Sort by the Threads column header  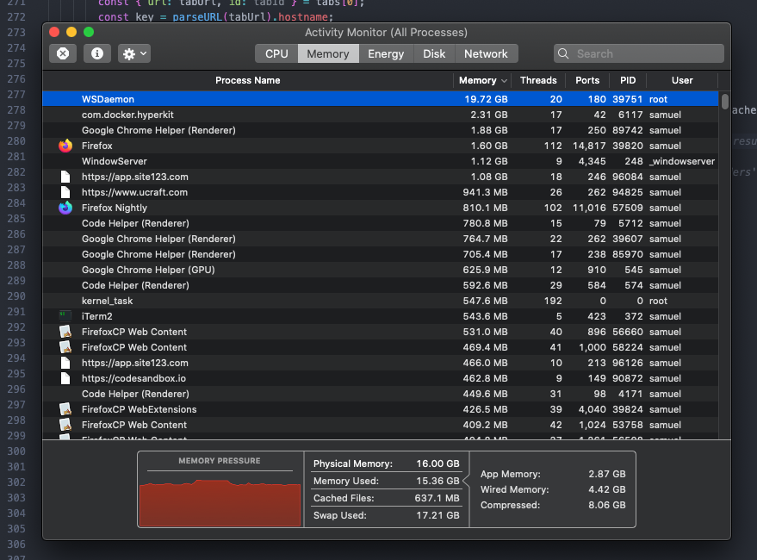pos(538,80)
